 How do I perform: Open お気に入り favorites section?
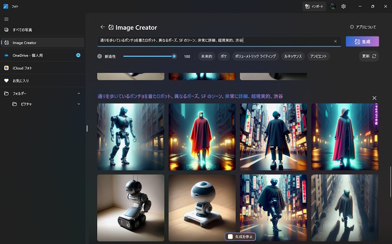pyautogui.click(x=43, y=81)
